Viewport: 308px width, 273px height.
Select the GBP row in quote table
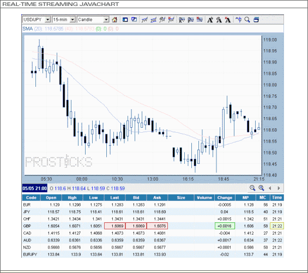(x=153, y=226)
